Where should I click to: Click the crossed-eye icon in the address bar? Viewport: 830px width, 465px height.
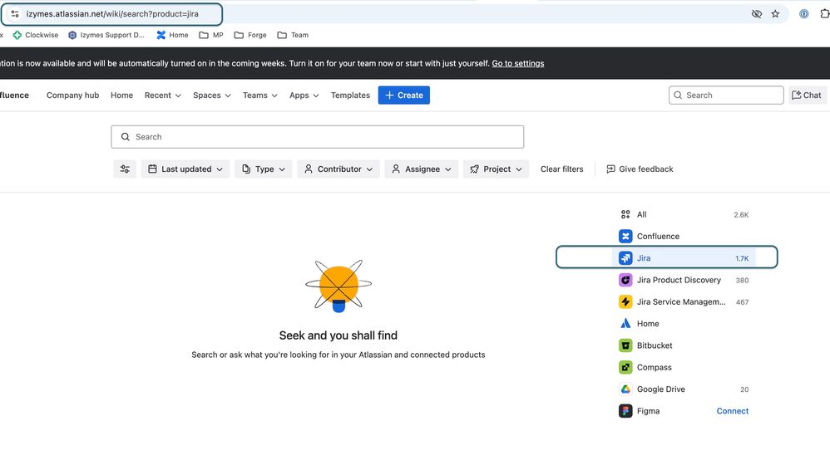(x=757, y=14)
